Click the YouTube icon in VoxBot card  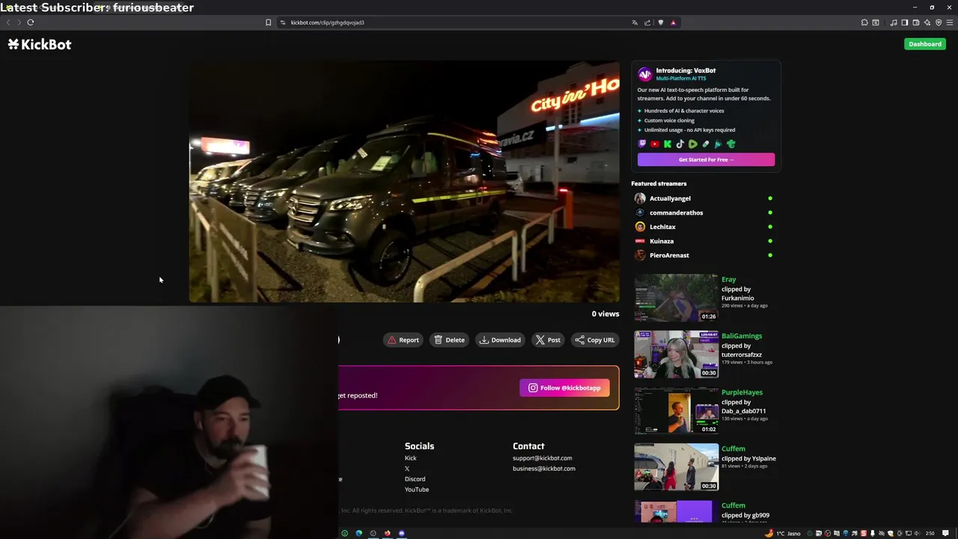(655, 144)
